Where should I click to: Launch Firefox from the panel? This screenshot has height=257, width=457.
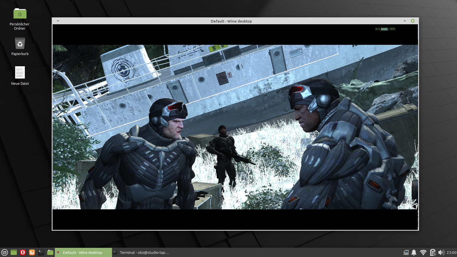32,252
